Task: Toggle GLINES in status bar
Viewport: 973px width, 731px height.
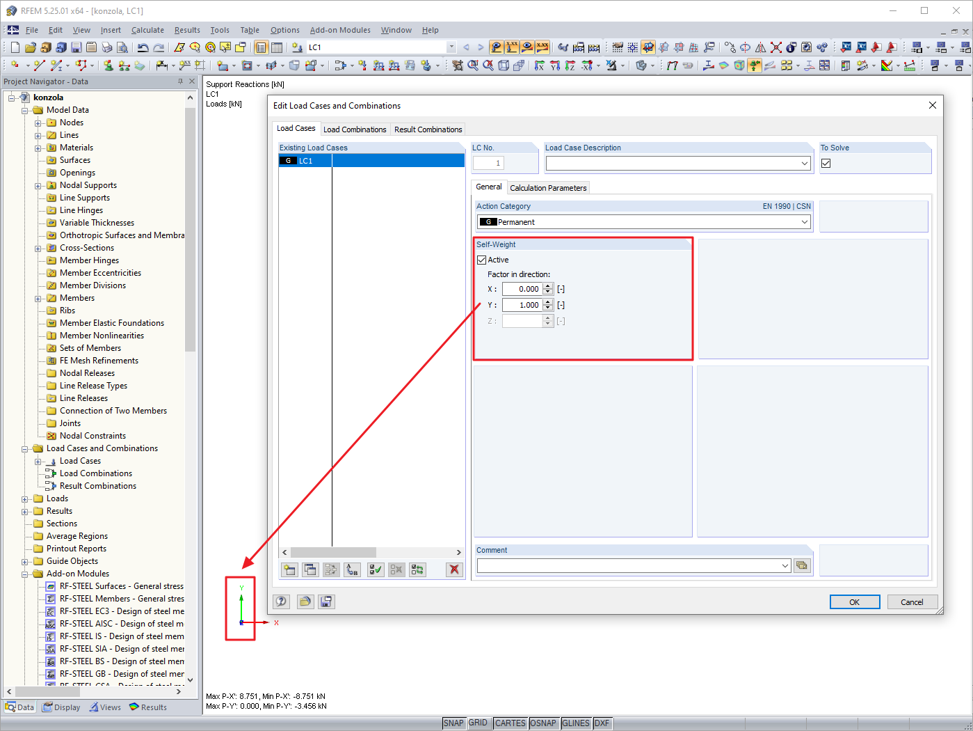Action: [x=576, y=723]
